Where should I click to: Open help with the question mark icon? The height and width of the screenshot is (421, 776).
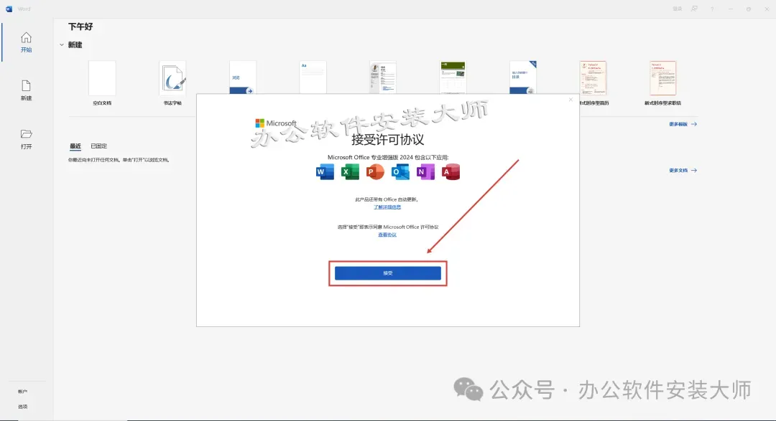pyautogui.click(x=712, y=9)
